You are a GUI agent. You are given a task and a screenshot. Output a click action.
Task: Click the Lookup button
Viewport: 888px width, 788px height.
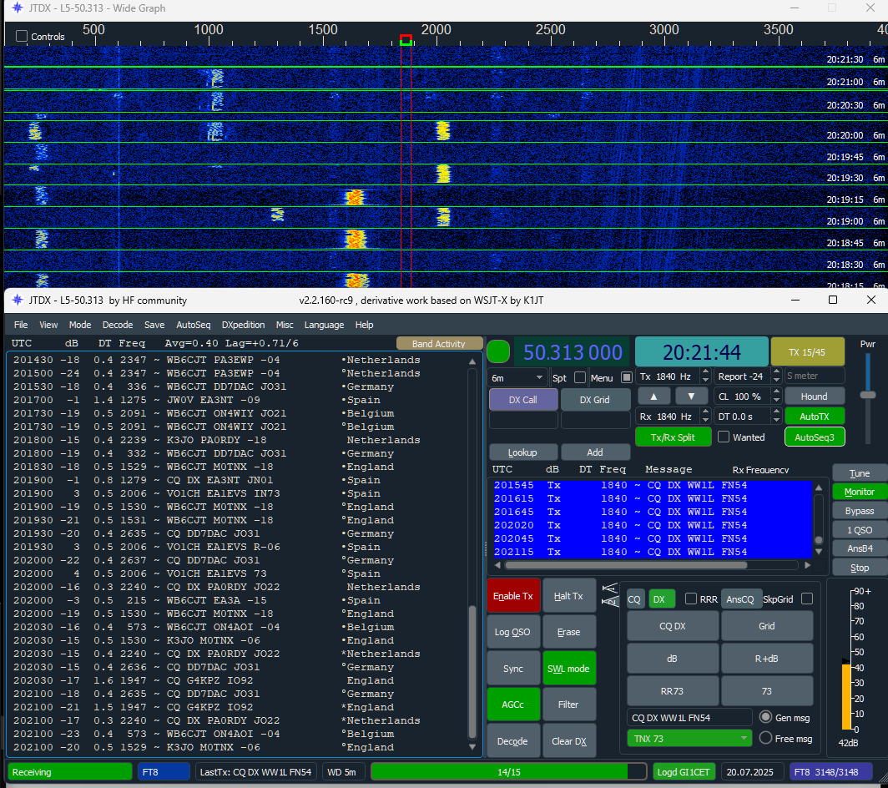[522, 452]
